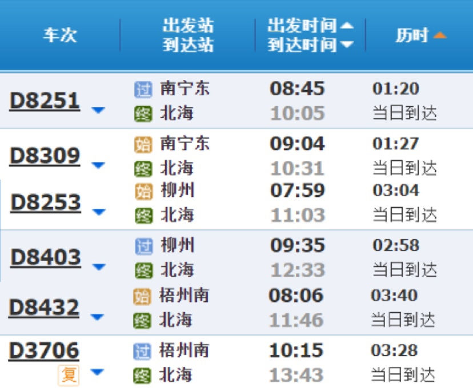Open train number D8432 link
Image resolution: width=473 pixels, height=388 pixels.
(44, 308)
